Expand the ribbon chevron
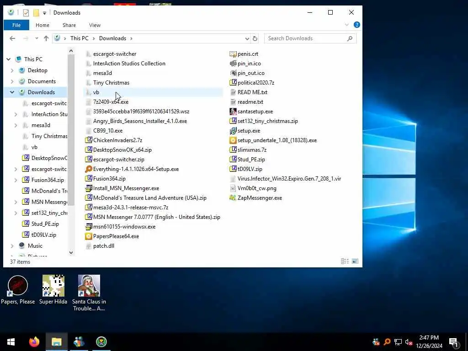This screenshot has width=468, height=351. coord(346,25)
